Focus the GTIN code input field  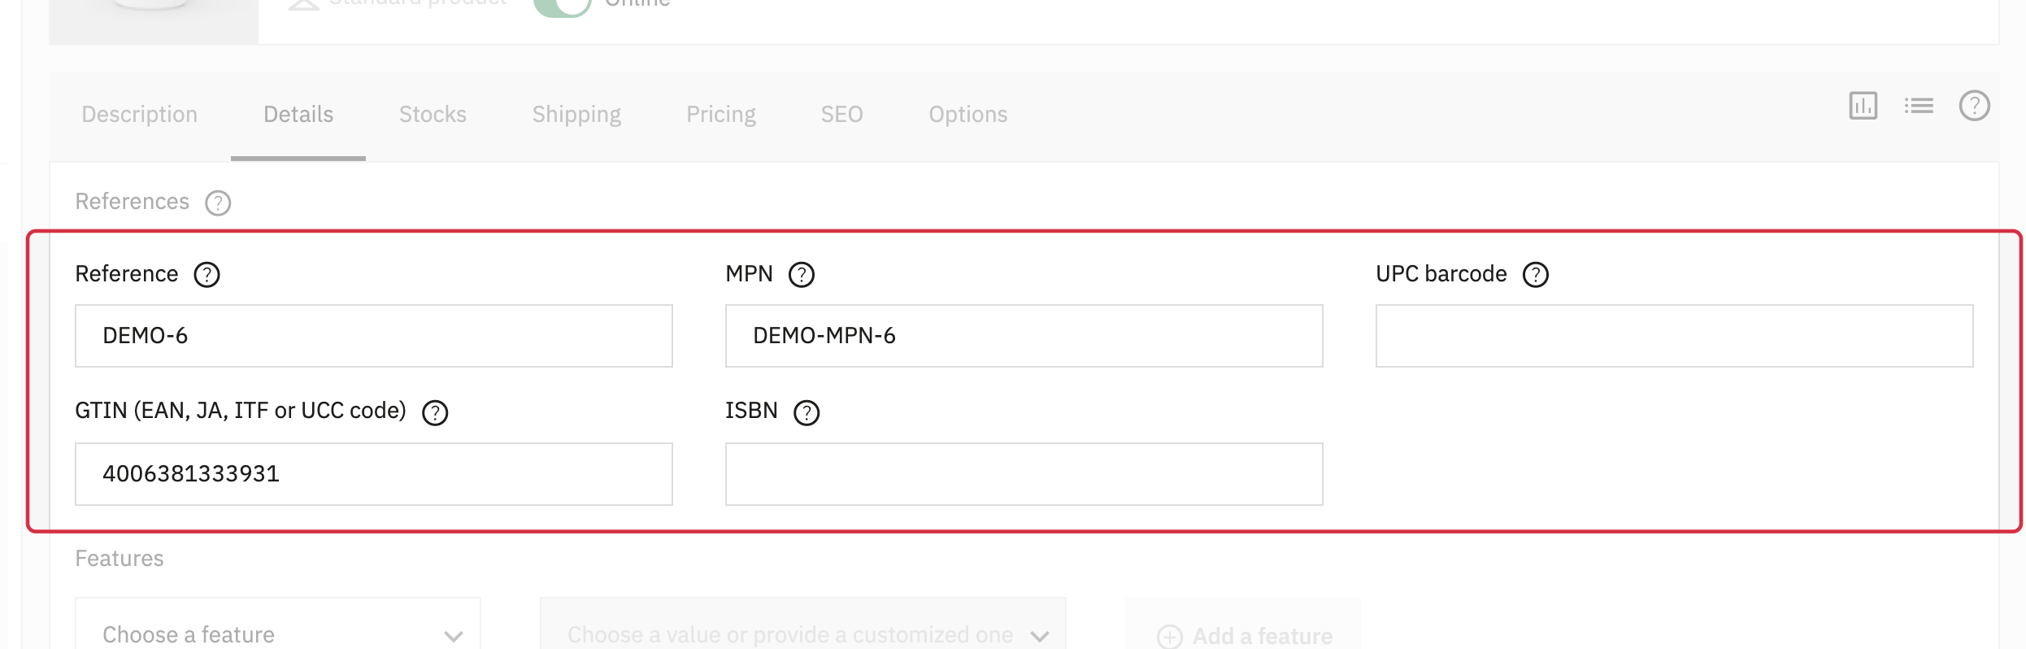(x=374, y=474)
